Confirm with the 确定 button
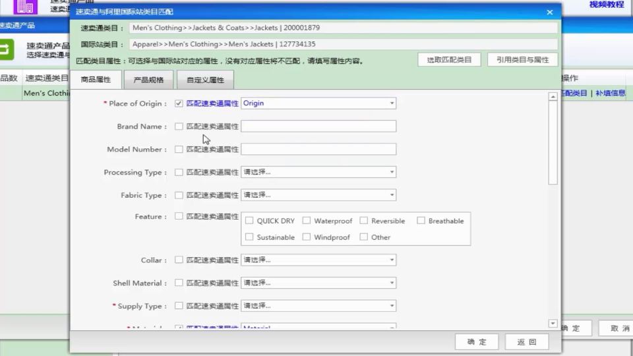Viewport: 633px width, 356px height. (477, 342)
